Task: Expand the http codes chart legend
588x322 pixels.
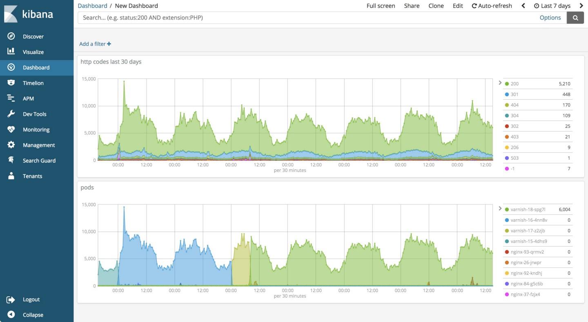Action: pos(500,82)
